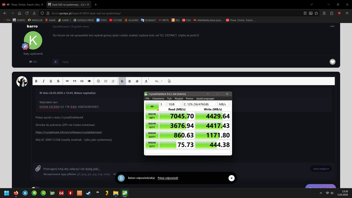Insert a link using the chain icon
This screenshot has height=198, width=352.
pyautogui.click(x=67, y=81)
